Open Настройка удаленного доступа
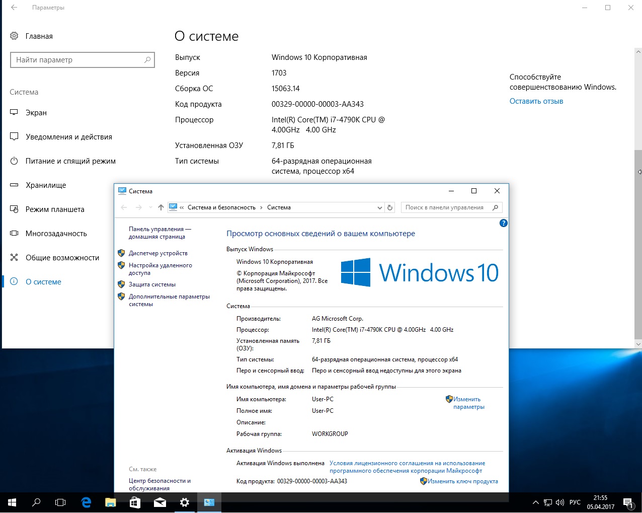This screenshot has width=642, height=513. coord(160,269)
